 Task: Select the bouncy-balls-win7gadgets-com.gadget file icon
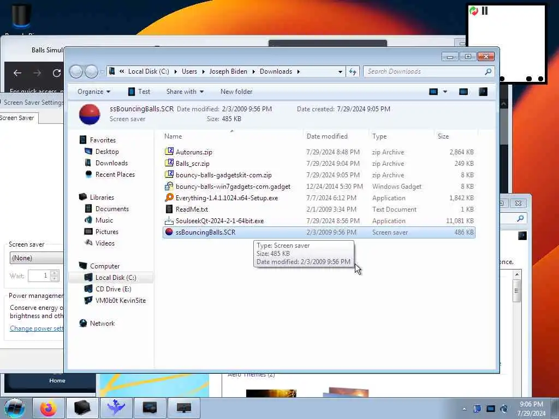[x=169, y=187]
